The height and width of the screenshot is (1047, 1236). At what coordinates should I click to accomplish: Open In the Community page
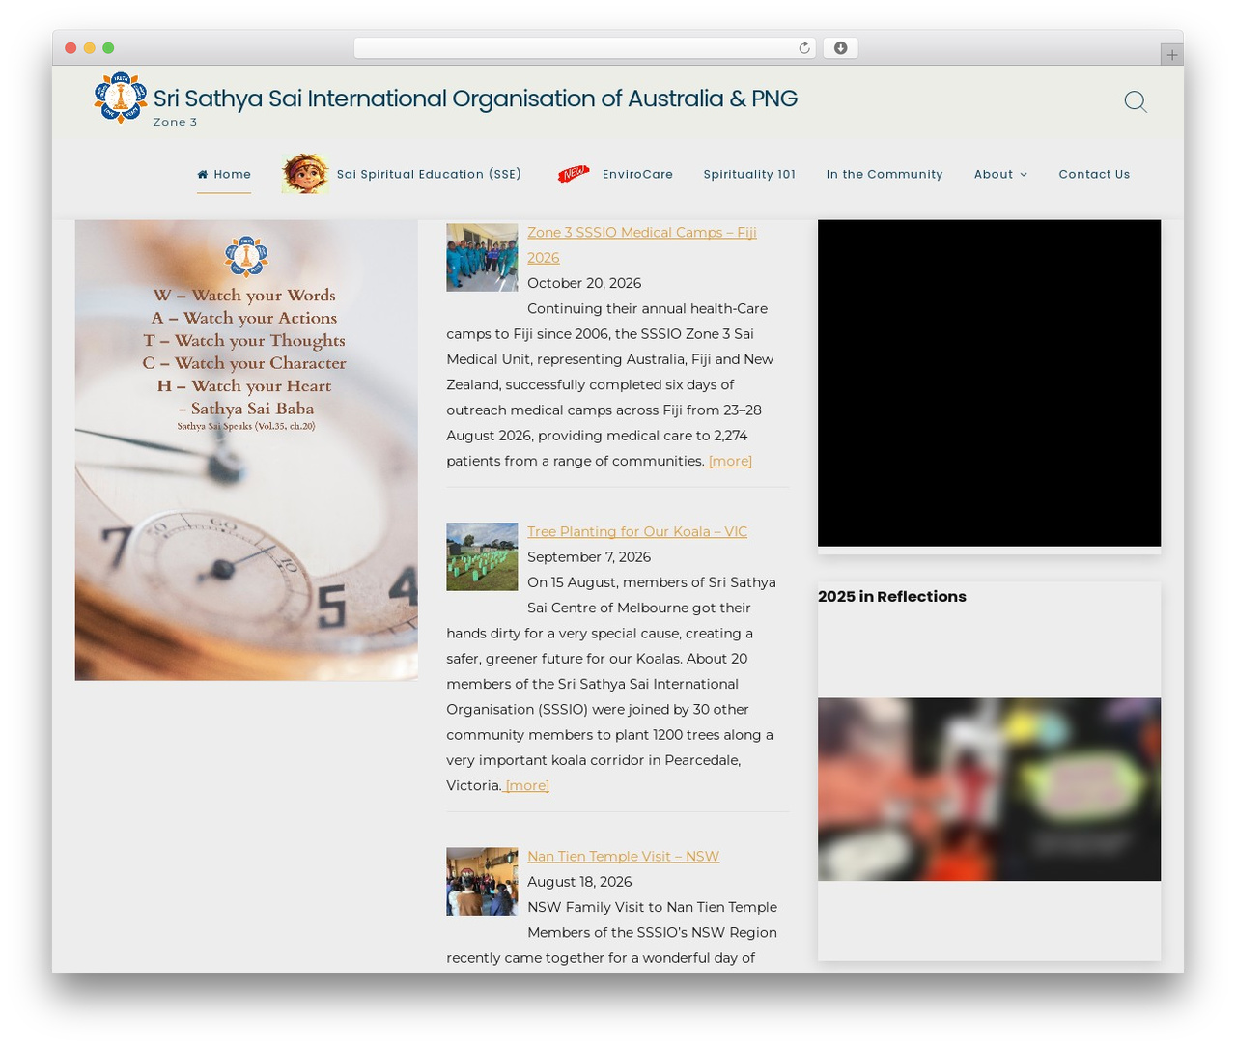pos(885,175)
